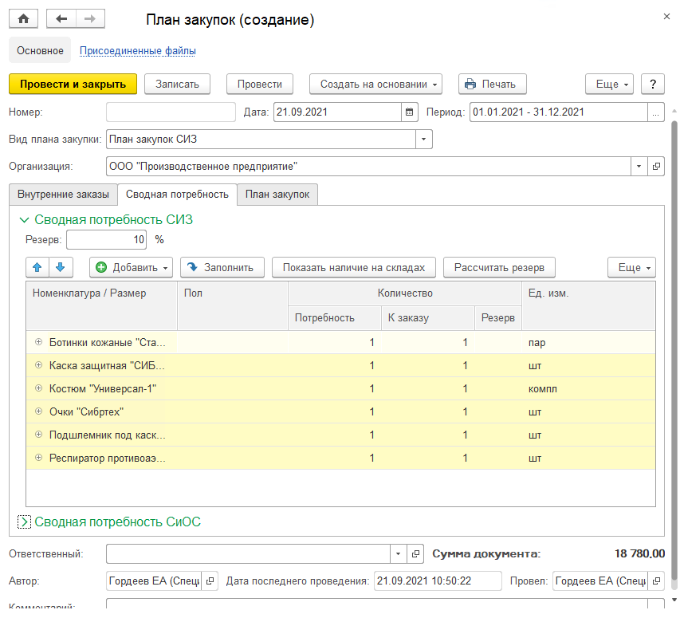Screen dimensions: 680x618
Task: Go back with the left arrow
Action: [x=61, y=19]
